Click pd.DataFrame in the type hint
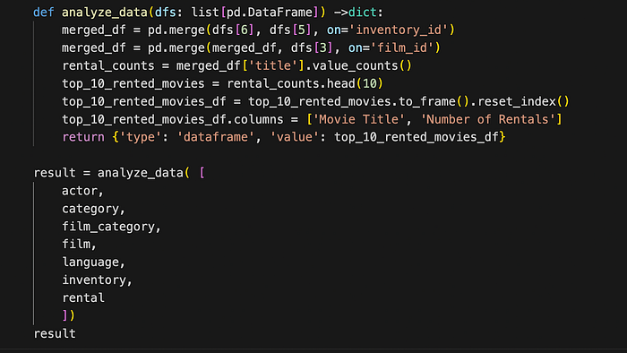 tap(270, 13)
